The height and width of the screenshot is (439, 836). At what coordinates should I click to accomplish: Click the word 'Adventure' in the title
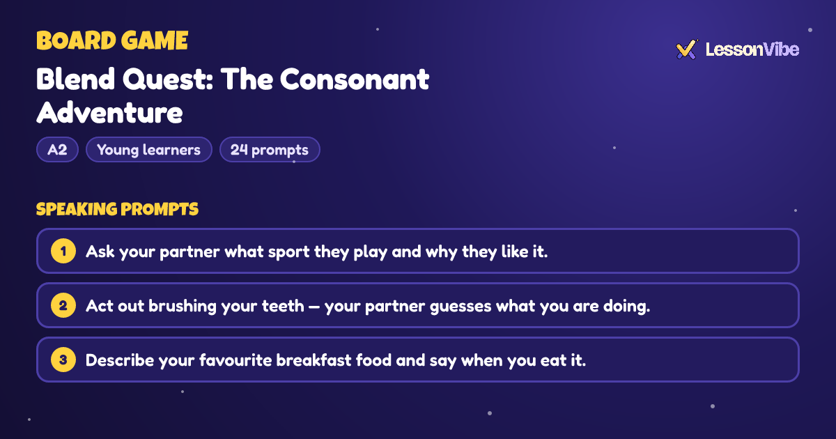[x=109, y=112]
